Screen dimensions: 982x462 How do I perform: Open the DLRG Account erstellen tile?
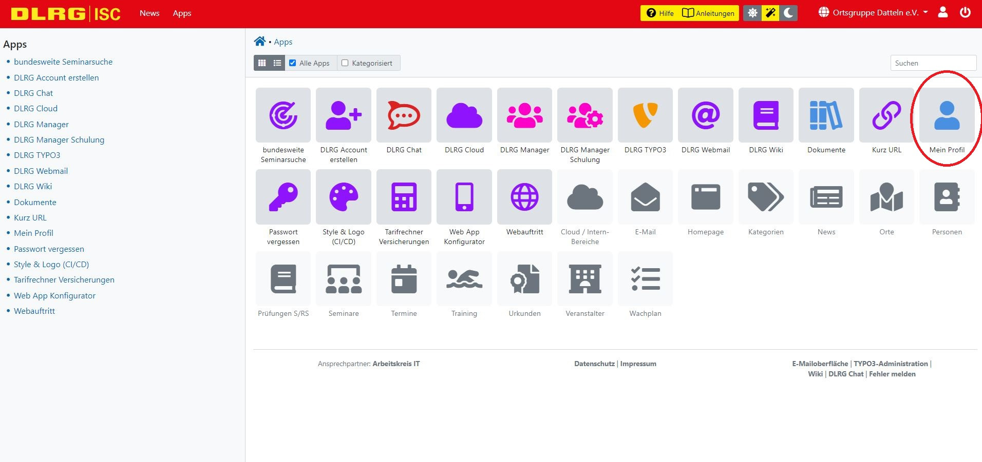pos(344,115)
